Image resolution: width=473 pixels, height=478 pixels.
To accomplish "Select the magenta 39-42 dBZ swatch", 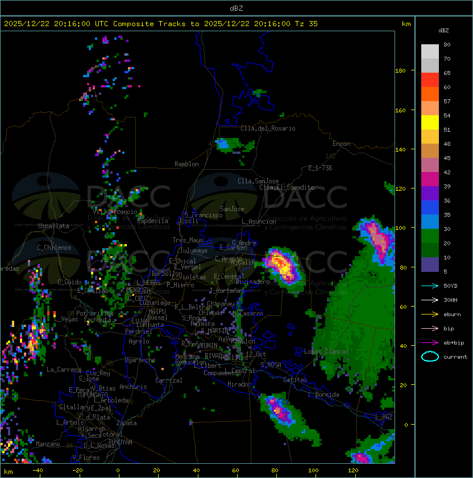I will point(430,179).
